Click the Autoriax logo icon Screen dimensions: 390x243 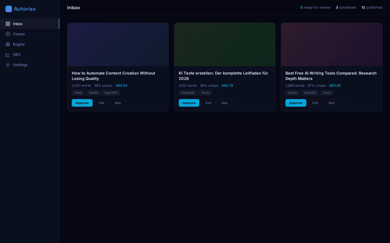[x=9, y=9]
